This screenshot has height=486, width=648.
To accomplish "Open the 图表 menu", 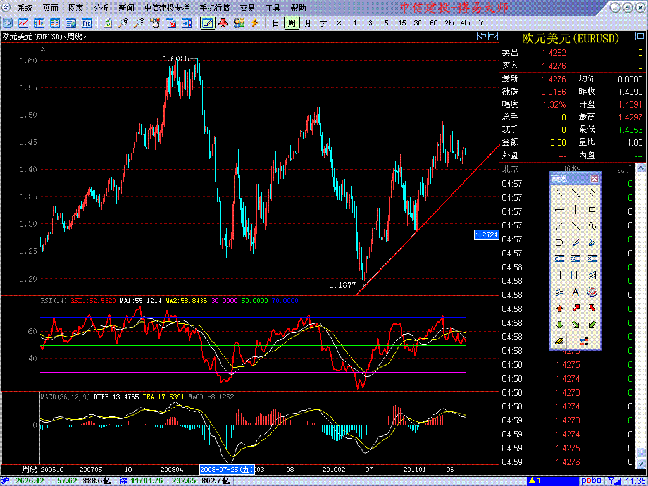I will 76,8.
